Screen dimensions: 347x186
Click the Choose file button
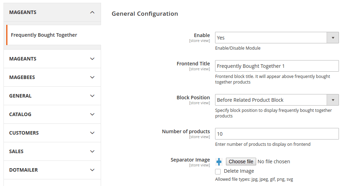point(241,162)
